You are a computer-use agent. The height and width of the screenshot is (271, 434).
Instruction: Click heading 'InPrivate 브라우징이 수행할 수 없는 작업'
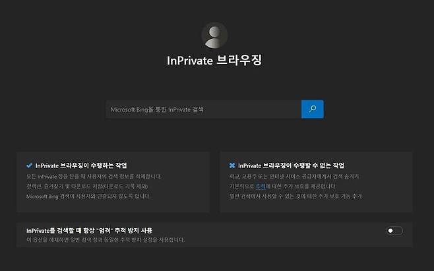tap(291, 166)
